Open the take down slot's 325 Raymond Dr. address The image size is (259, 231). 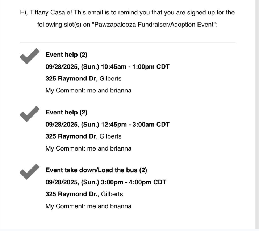tap(72, 194)
